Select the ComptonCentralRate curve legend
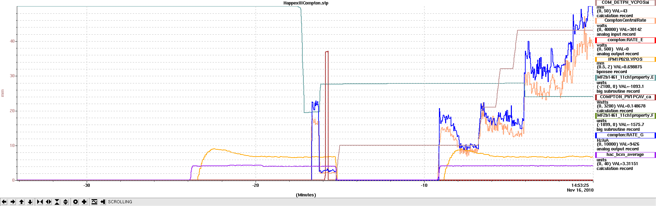The height and width of the screenshot is (206, 656). coord(625,21)
